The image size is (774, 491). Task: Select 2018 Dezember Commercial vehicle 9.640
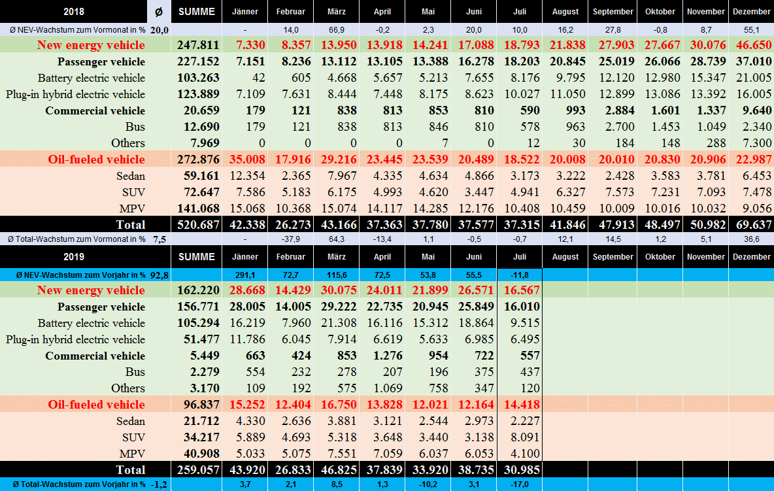[757, 110]
